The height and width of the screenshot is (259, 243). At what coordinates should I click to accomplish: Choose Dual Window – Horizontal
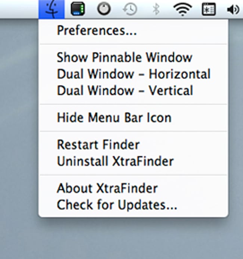(133, 74)
